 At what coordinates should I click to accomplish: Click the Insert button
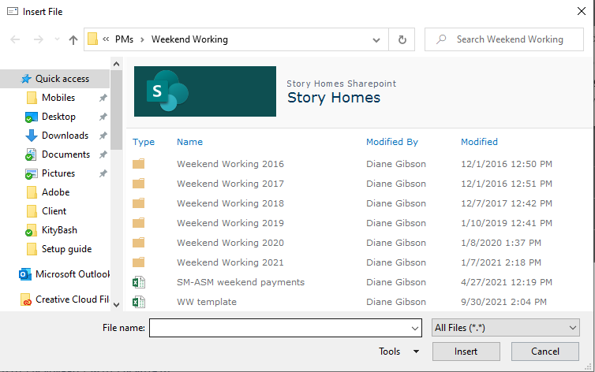point(466,352)
